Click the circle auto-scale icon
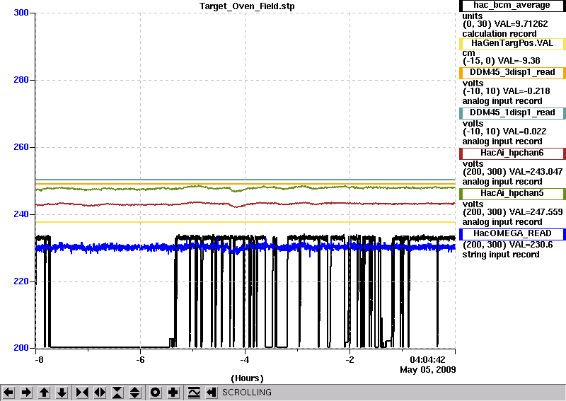Viewport: 566px width, 401px height. tap(155, 393)
